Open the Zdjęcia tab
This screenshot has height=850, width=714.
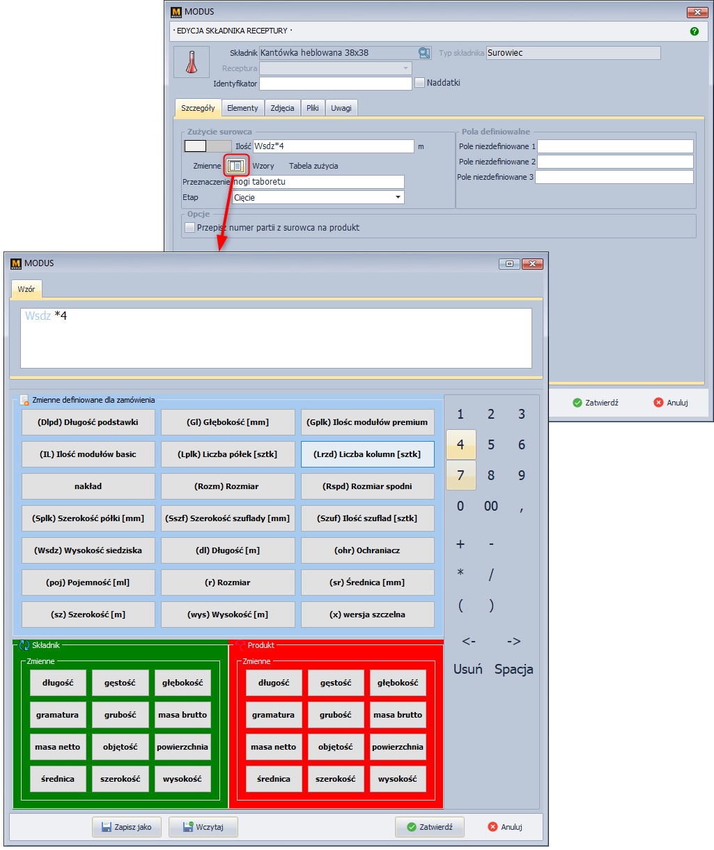tap(282, 108)
